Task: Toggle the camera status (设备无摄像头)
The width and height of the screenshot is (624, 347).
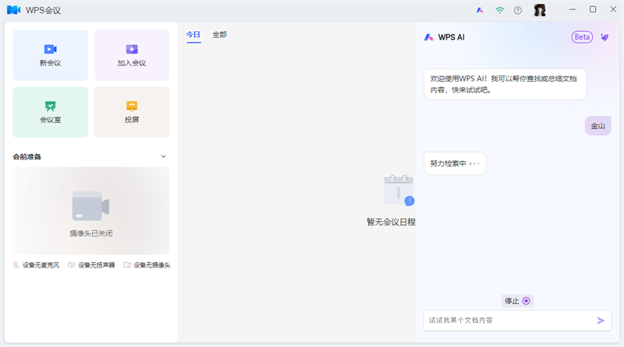Action: (x=147, y=265)
